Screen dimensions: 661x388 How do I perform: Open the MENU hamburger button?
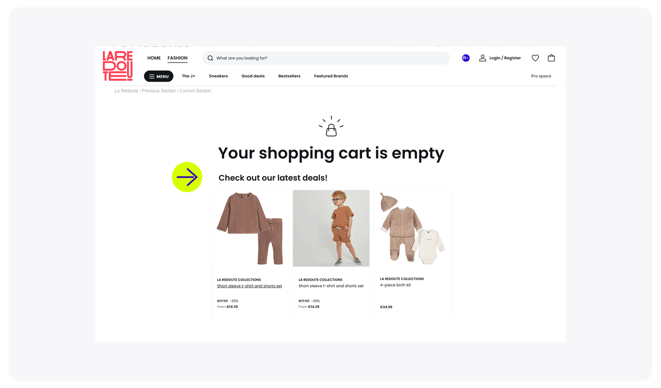point(159,76)
